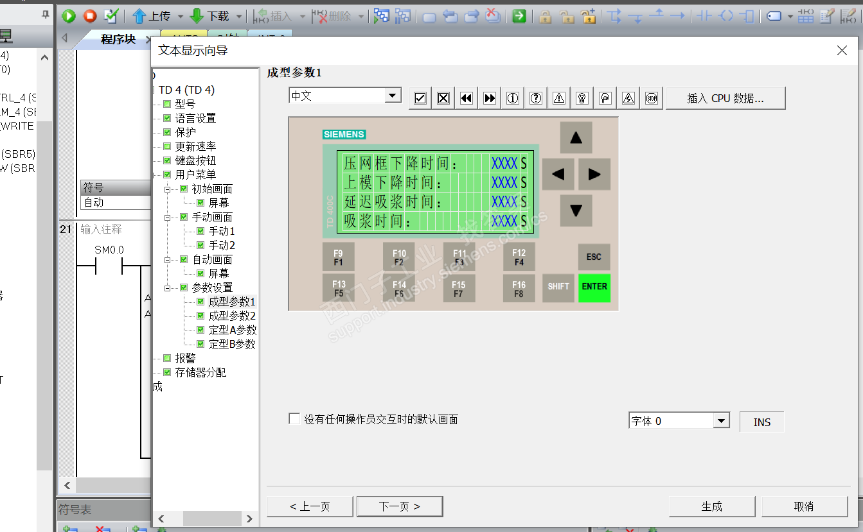The height and width of the screenshot is (532, 863).
Task: Collapse the 自动画面 tree node
Action: pyautogui.click(x=168, y=259)
